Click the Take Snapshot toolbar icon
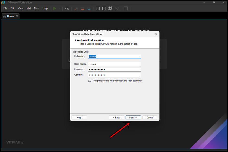Viewport: 228px width, 152px height. click(76, 8)
